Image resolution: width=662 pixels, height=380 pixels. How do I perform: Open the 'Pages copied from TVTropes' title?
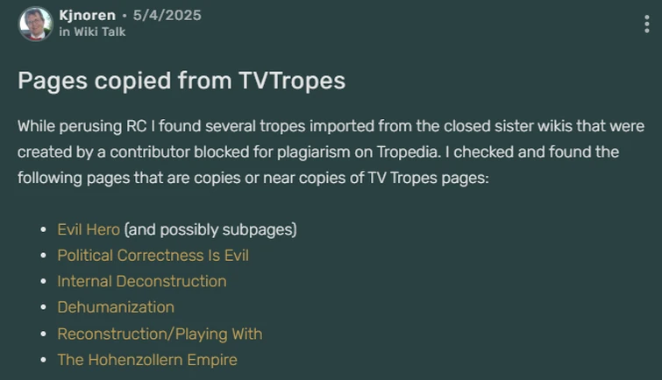pos(182,81)
